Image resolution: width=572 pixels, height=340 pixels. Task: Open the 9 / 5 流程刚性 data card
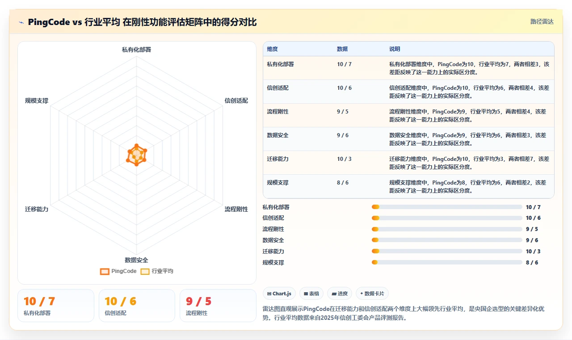pos(218,306)
